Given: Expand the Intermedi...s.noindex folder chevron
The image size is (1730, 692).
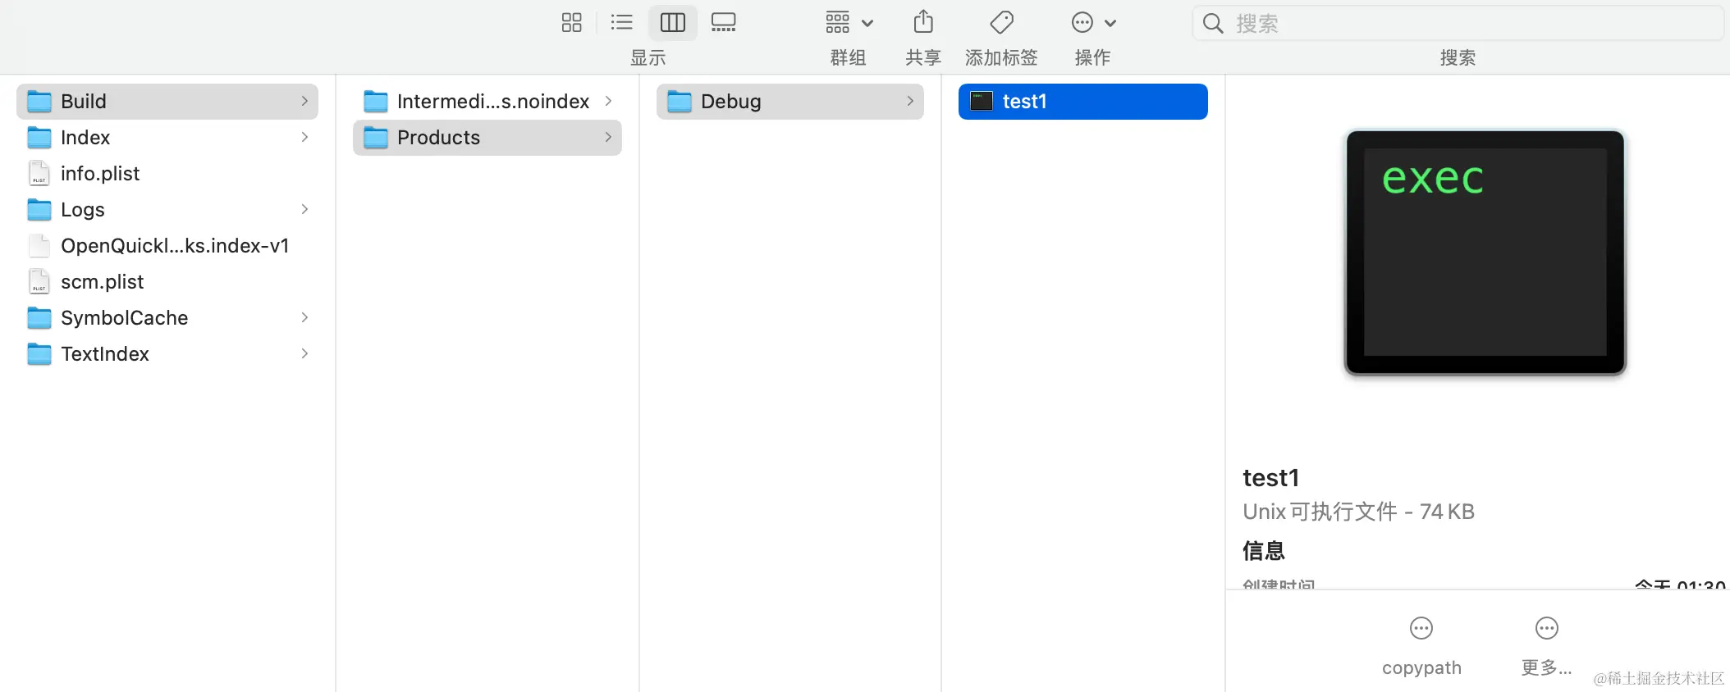Looking at the screenshot, I should pos(608,101).
